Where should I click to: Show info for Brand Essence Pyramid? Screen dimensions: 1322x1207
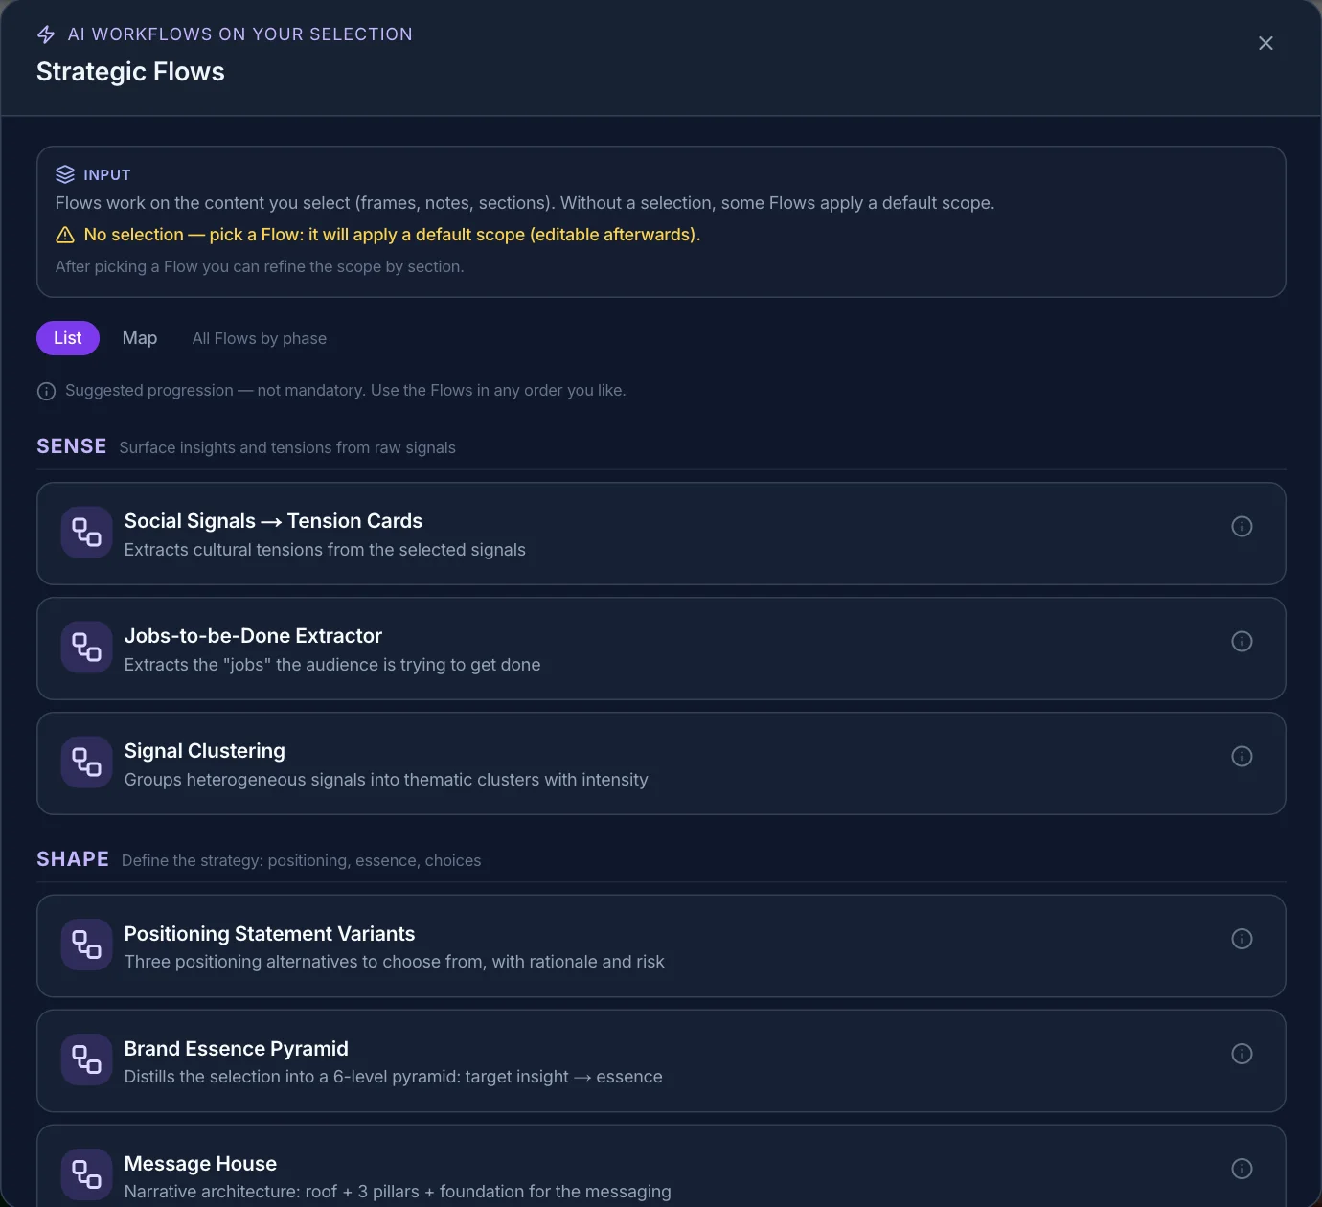pyautogui.click(x=1242, y=1054)
